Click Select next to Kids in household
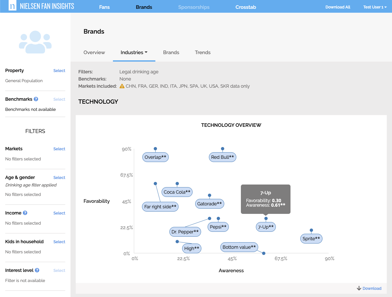The height and width of the screenshot is (297, 392). (x=59, y=242)
